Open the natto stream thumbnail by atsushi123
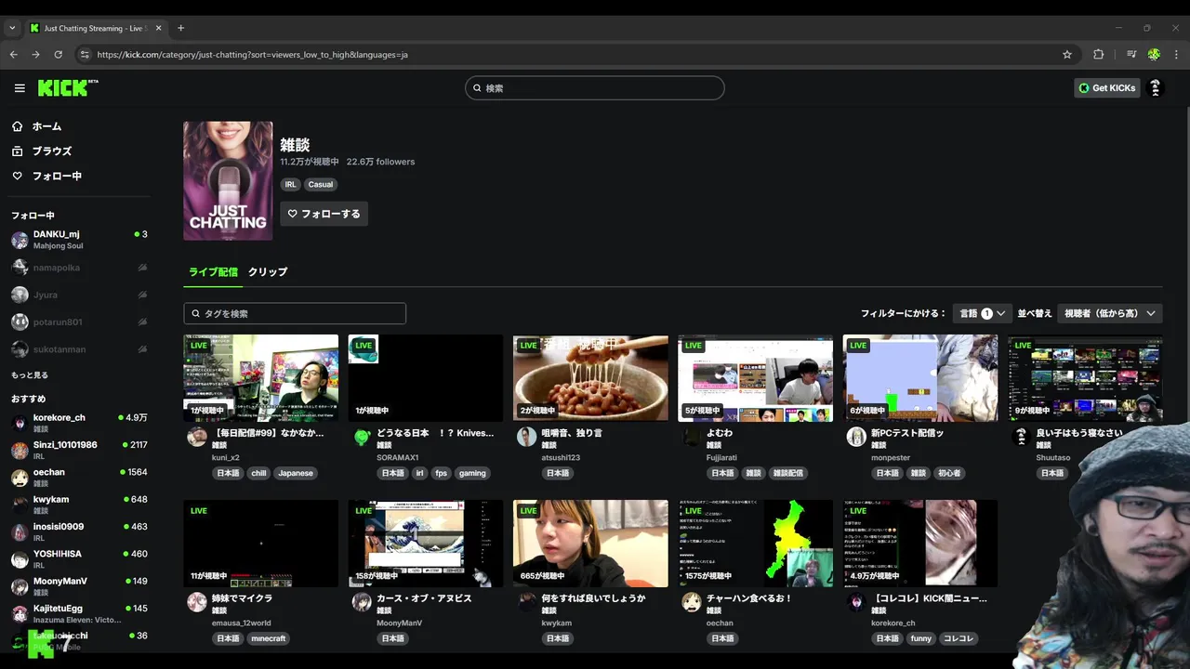The image size is (1190, 669). pos(590,378)
